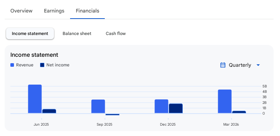Image resolution: width=280 pixels, height=136 pixels.
Task: Click the Revenue legend label
Action: pyautogui.click(x=25, y=65)
